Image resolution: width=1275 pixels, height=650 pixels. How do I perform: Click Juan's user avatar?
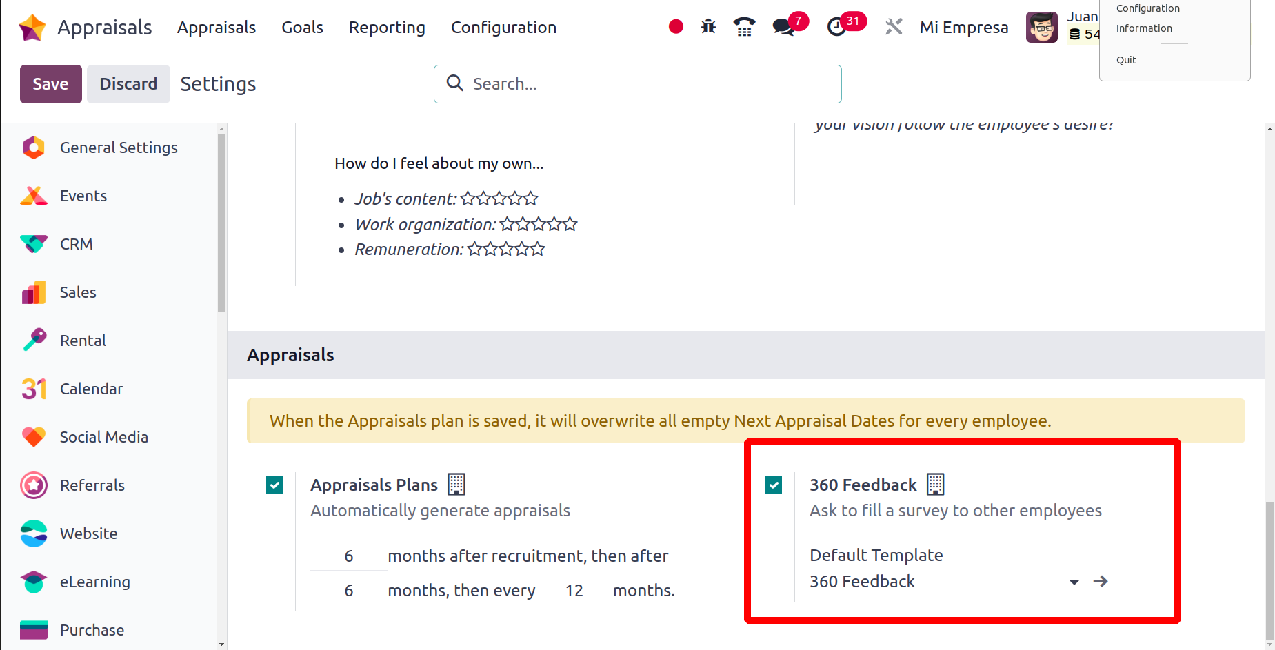pos(1041,28)
